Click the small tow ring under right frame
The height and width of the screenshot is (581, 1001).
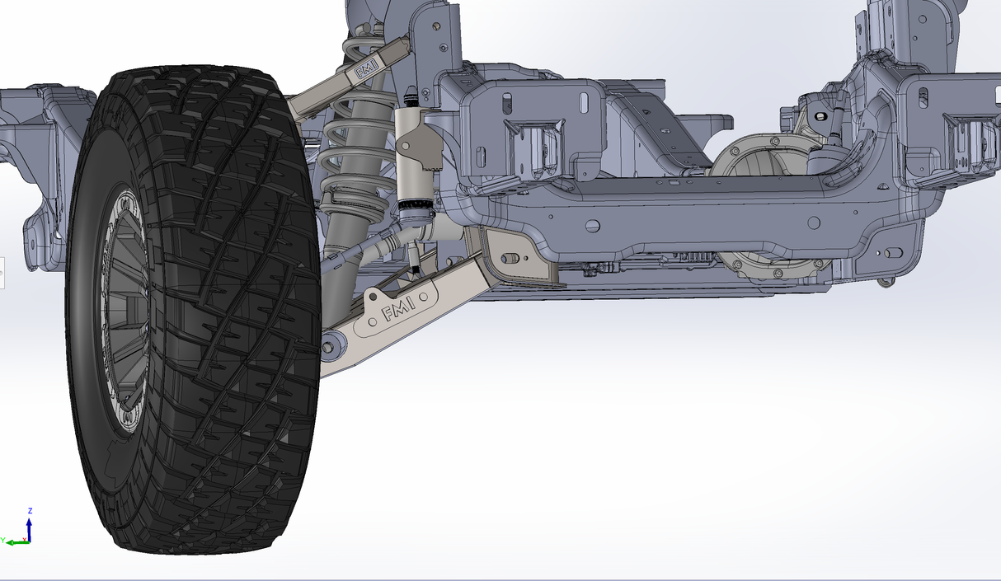[886, 283]
